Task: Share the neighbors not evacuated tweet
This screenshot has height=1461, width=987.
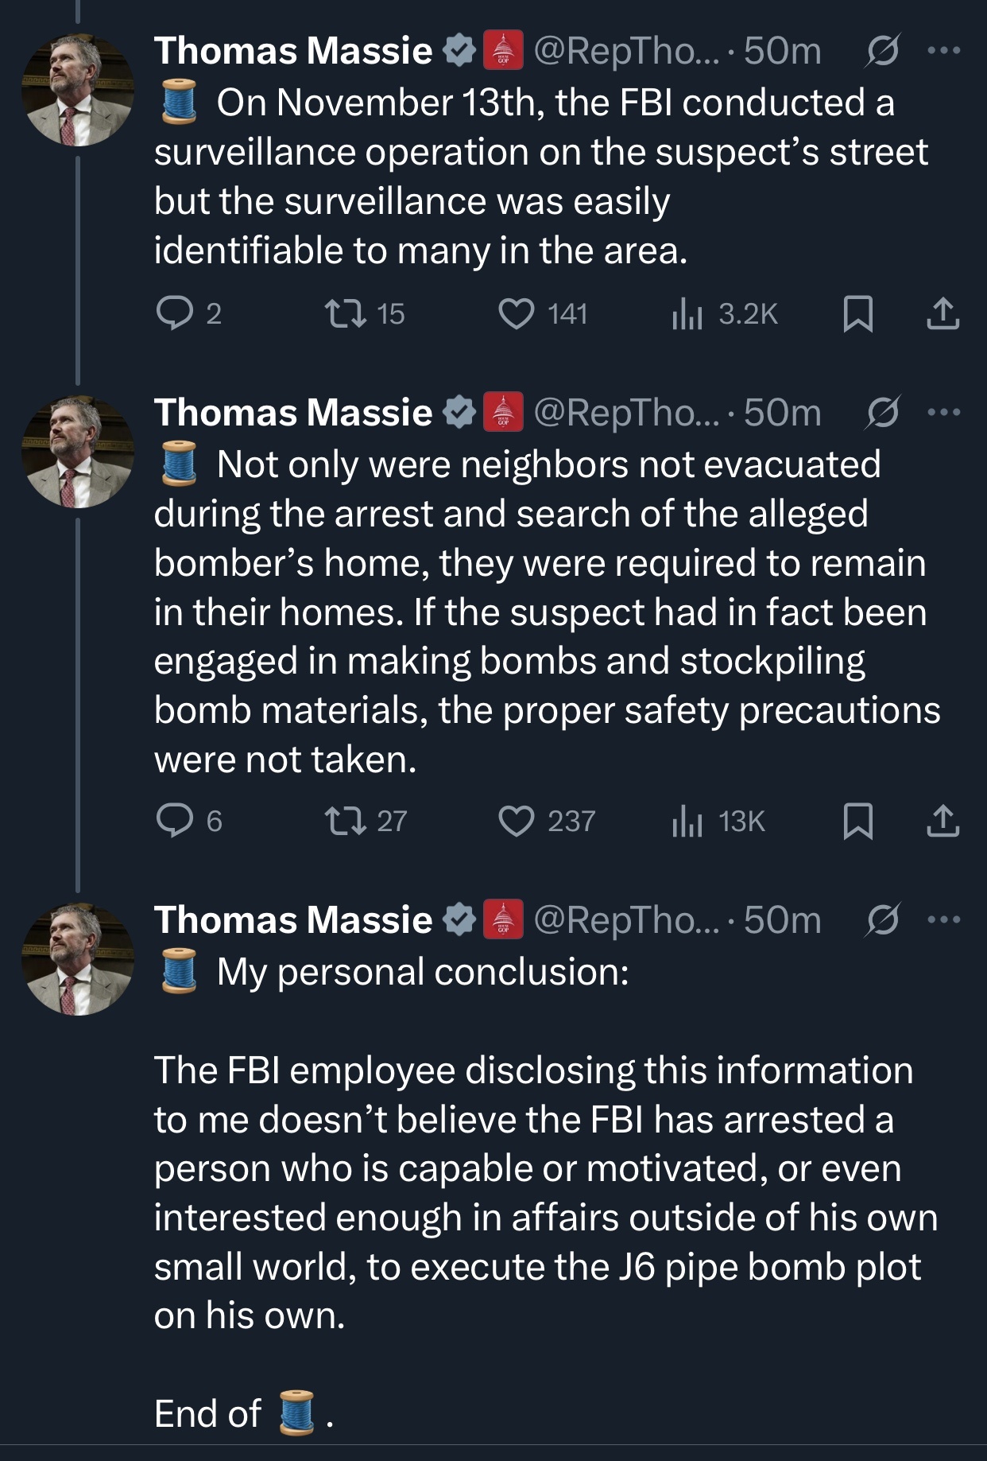Action: 943,821
